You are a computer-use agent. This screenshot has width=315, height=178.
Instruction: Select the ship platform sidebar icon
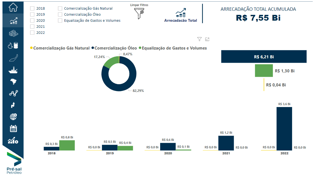[x=13, y=70]
